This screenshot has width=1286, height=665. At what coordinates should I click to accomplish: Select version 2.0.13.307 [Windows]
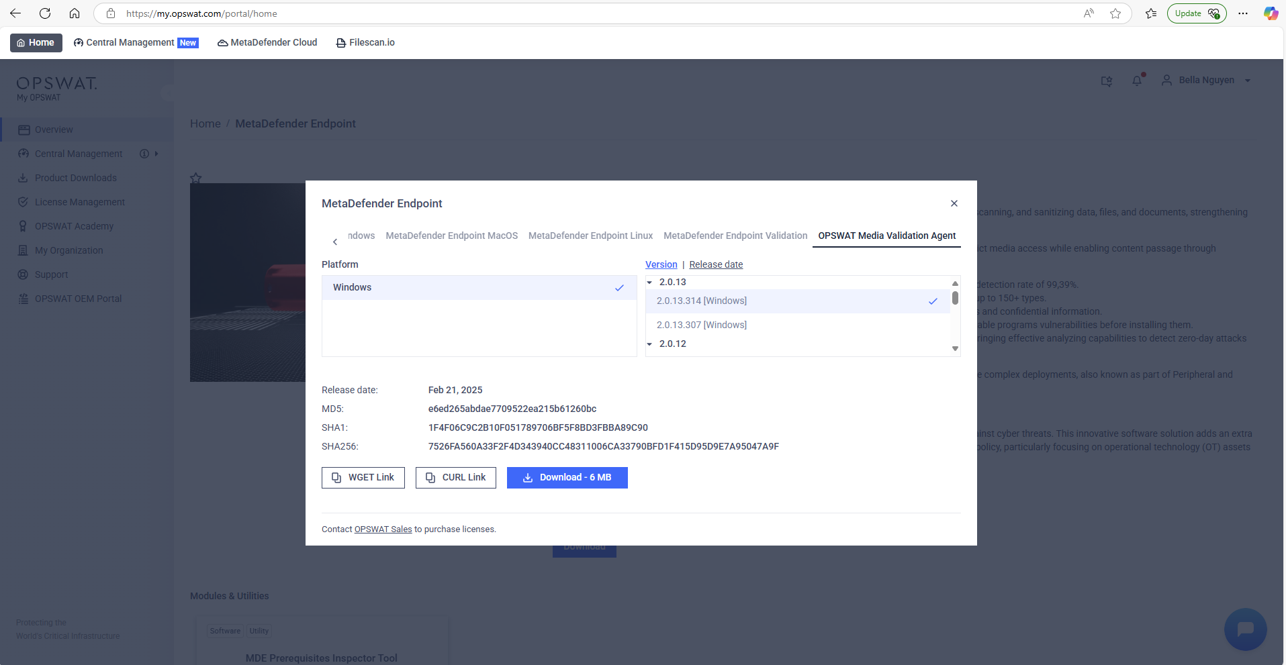tap(798, 325)
